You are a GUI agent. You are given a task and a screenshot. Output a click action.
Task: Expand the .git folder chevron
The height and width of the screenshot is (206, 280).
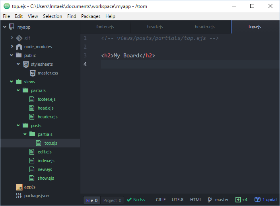tap(12, 37)
